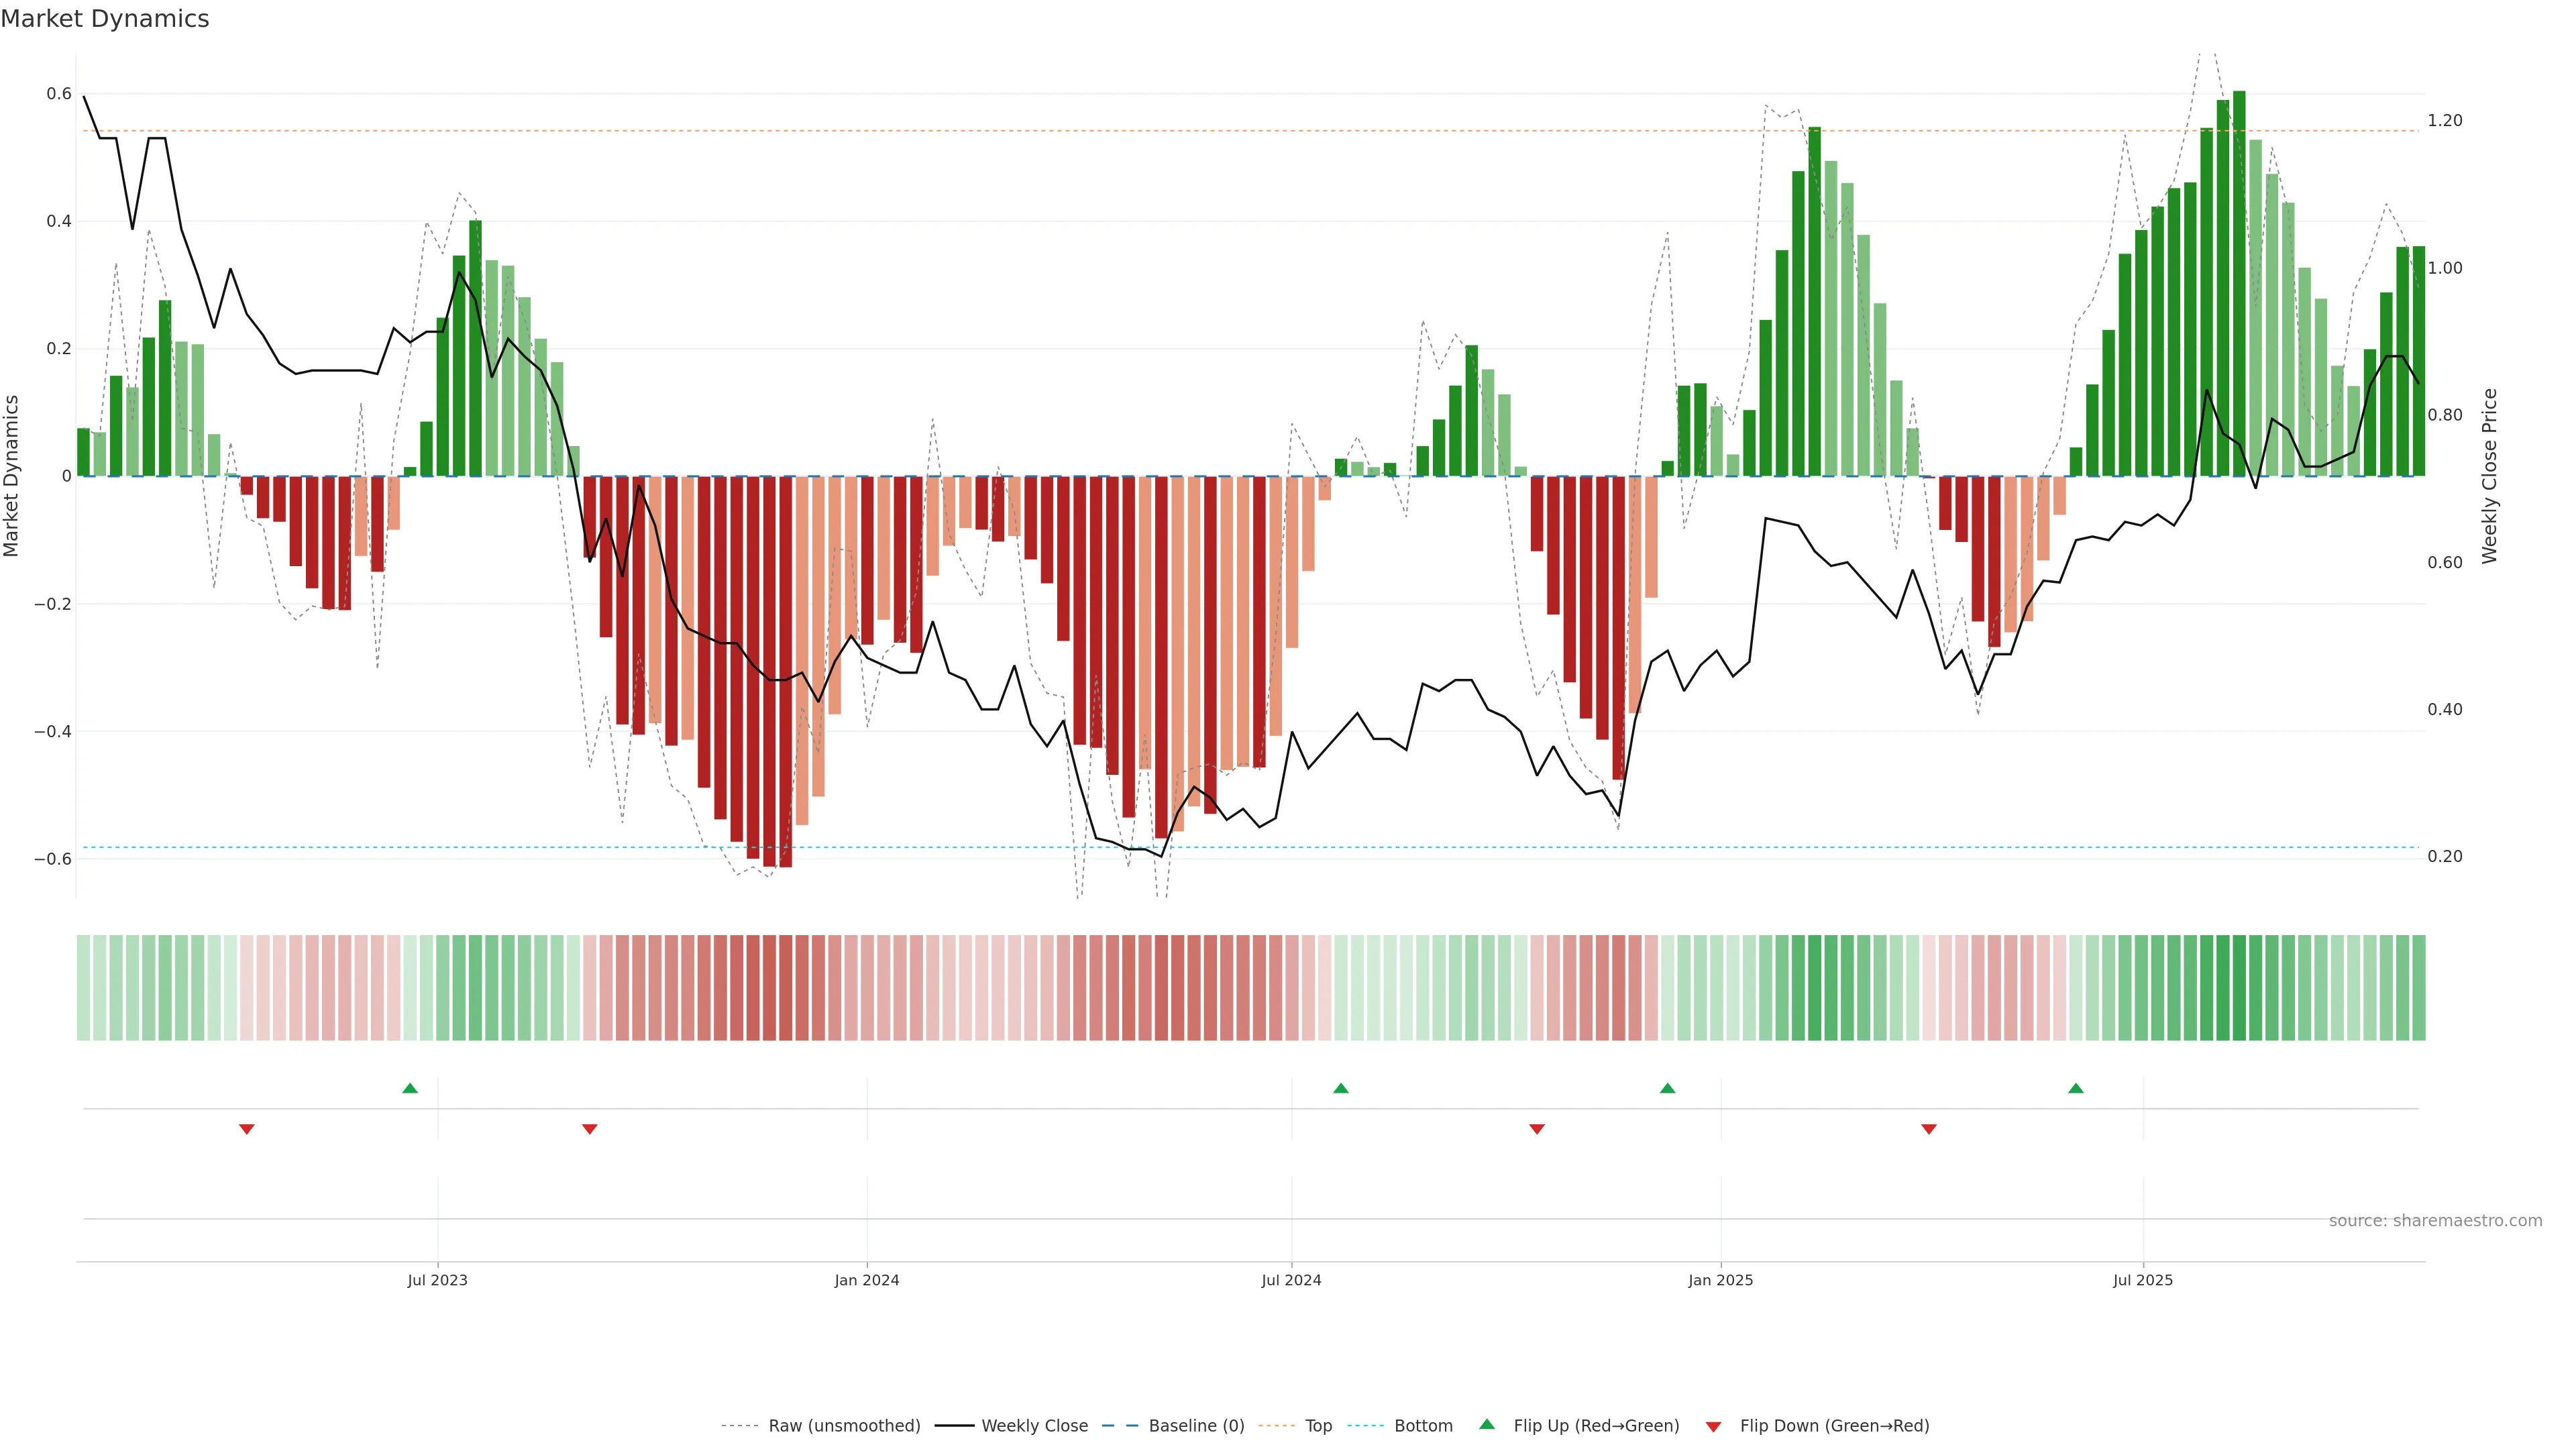Click the Jan 2024 x-axis label

coord(867,1280)
